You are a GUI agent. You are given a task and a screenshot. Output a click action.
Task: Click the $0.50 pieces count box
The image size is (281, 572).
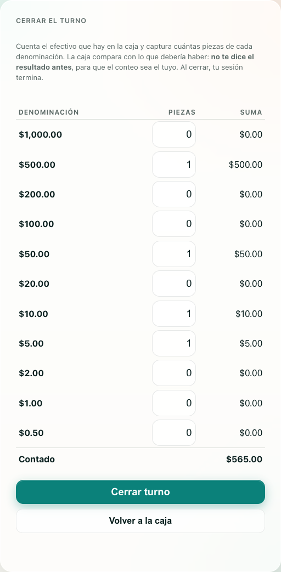pos(174,433)
